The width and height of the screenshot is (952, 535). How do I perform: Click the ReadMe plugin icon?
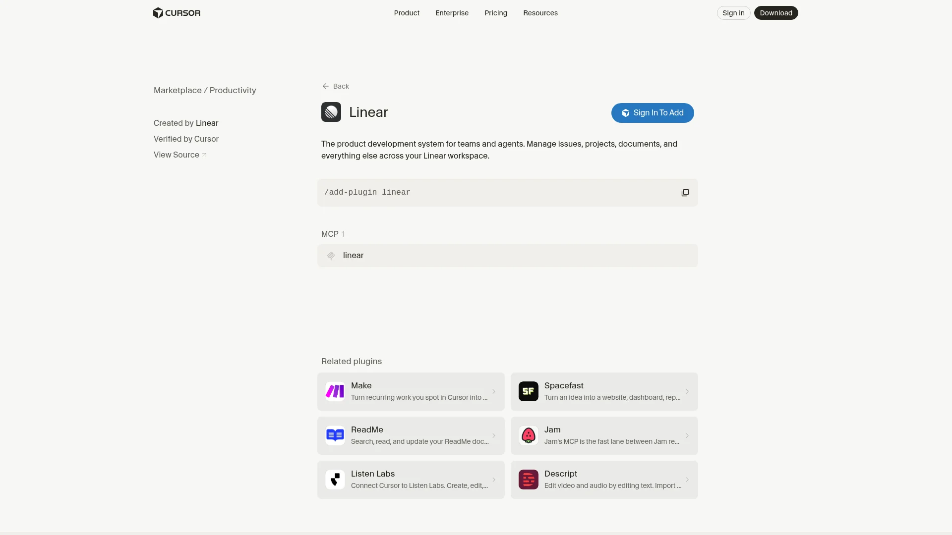click(335, 435)
